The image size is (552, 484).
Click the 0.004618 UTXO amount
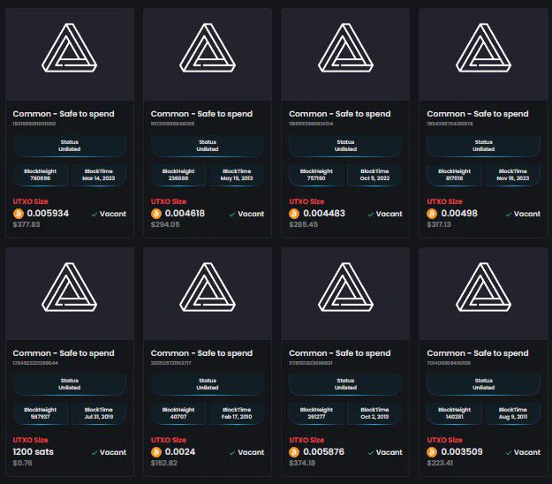pos(185,214)
